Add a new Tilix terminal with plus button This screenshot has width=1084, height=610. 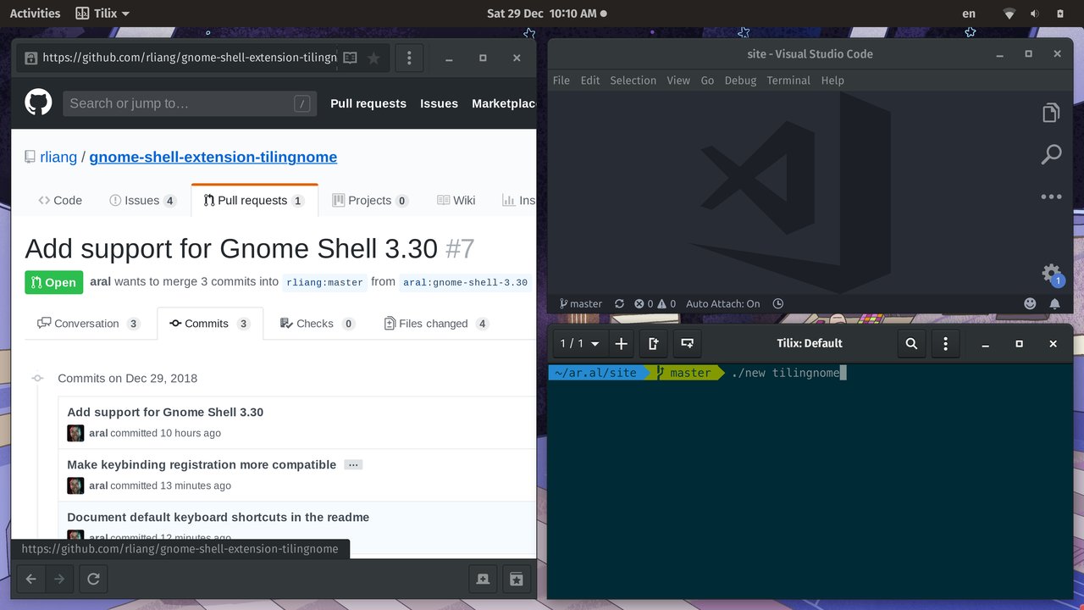pyautogui.click(x=621, y=343)
